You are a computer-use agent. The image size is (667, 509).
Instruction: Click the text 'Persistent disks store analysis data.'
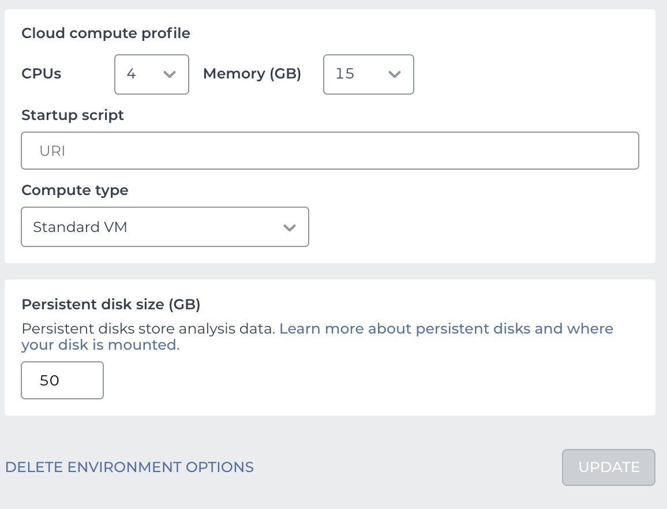pyautogui.click(x=148, y=328)
